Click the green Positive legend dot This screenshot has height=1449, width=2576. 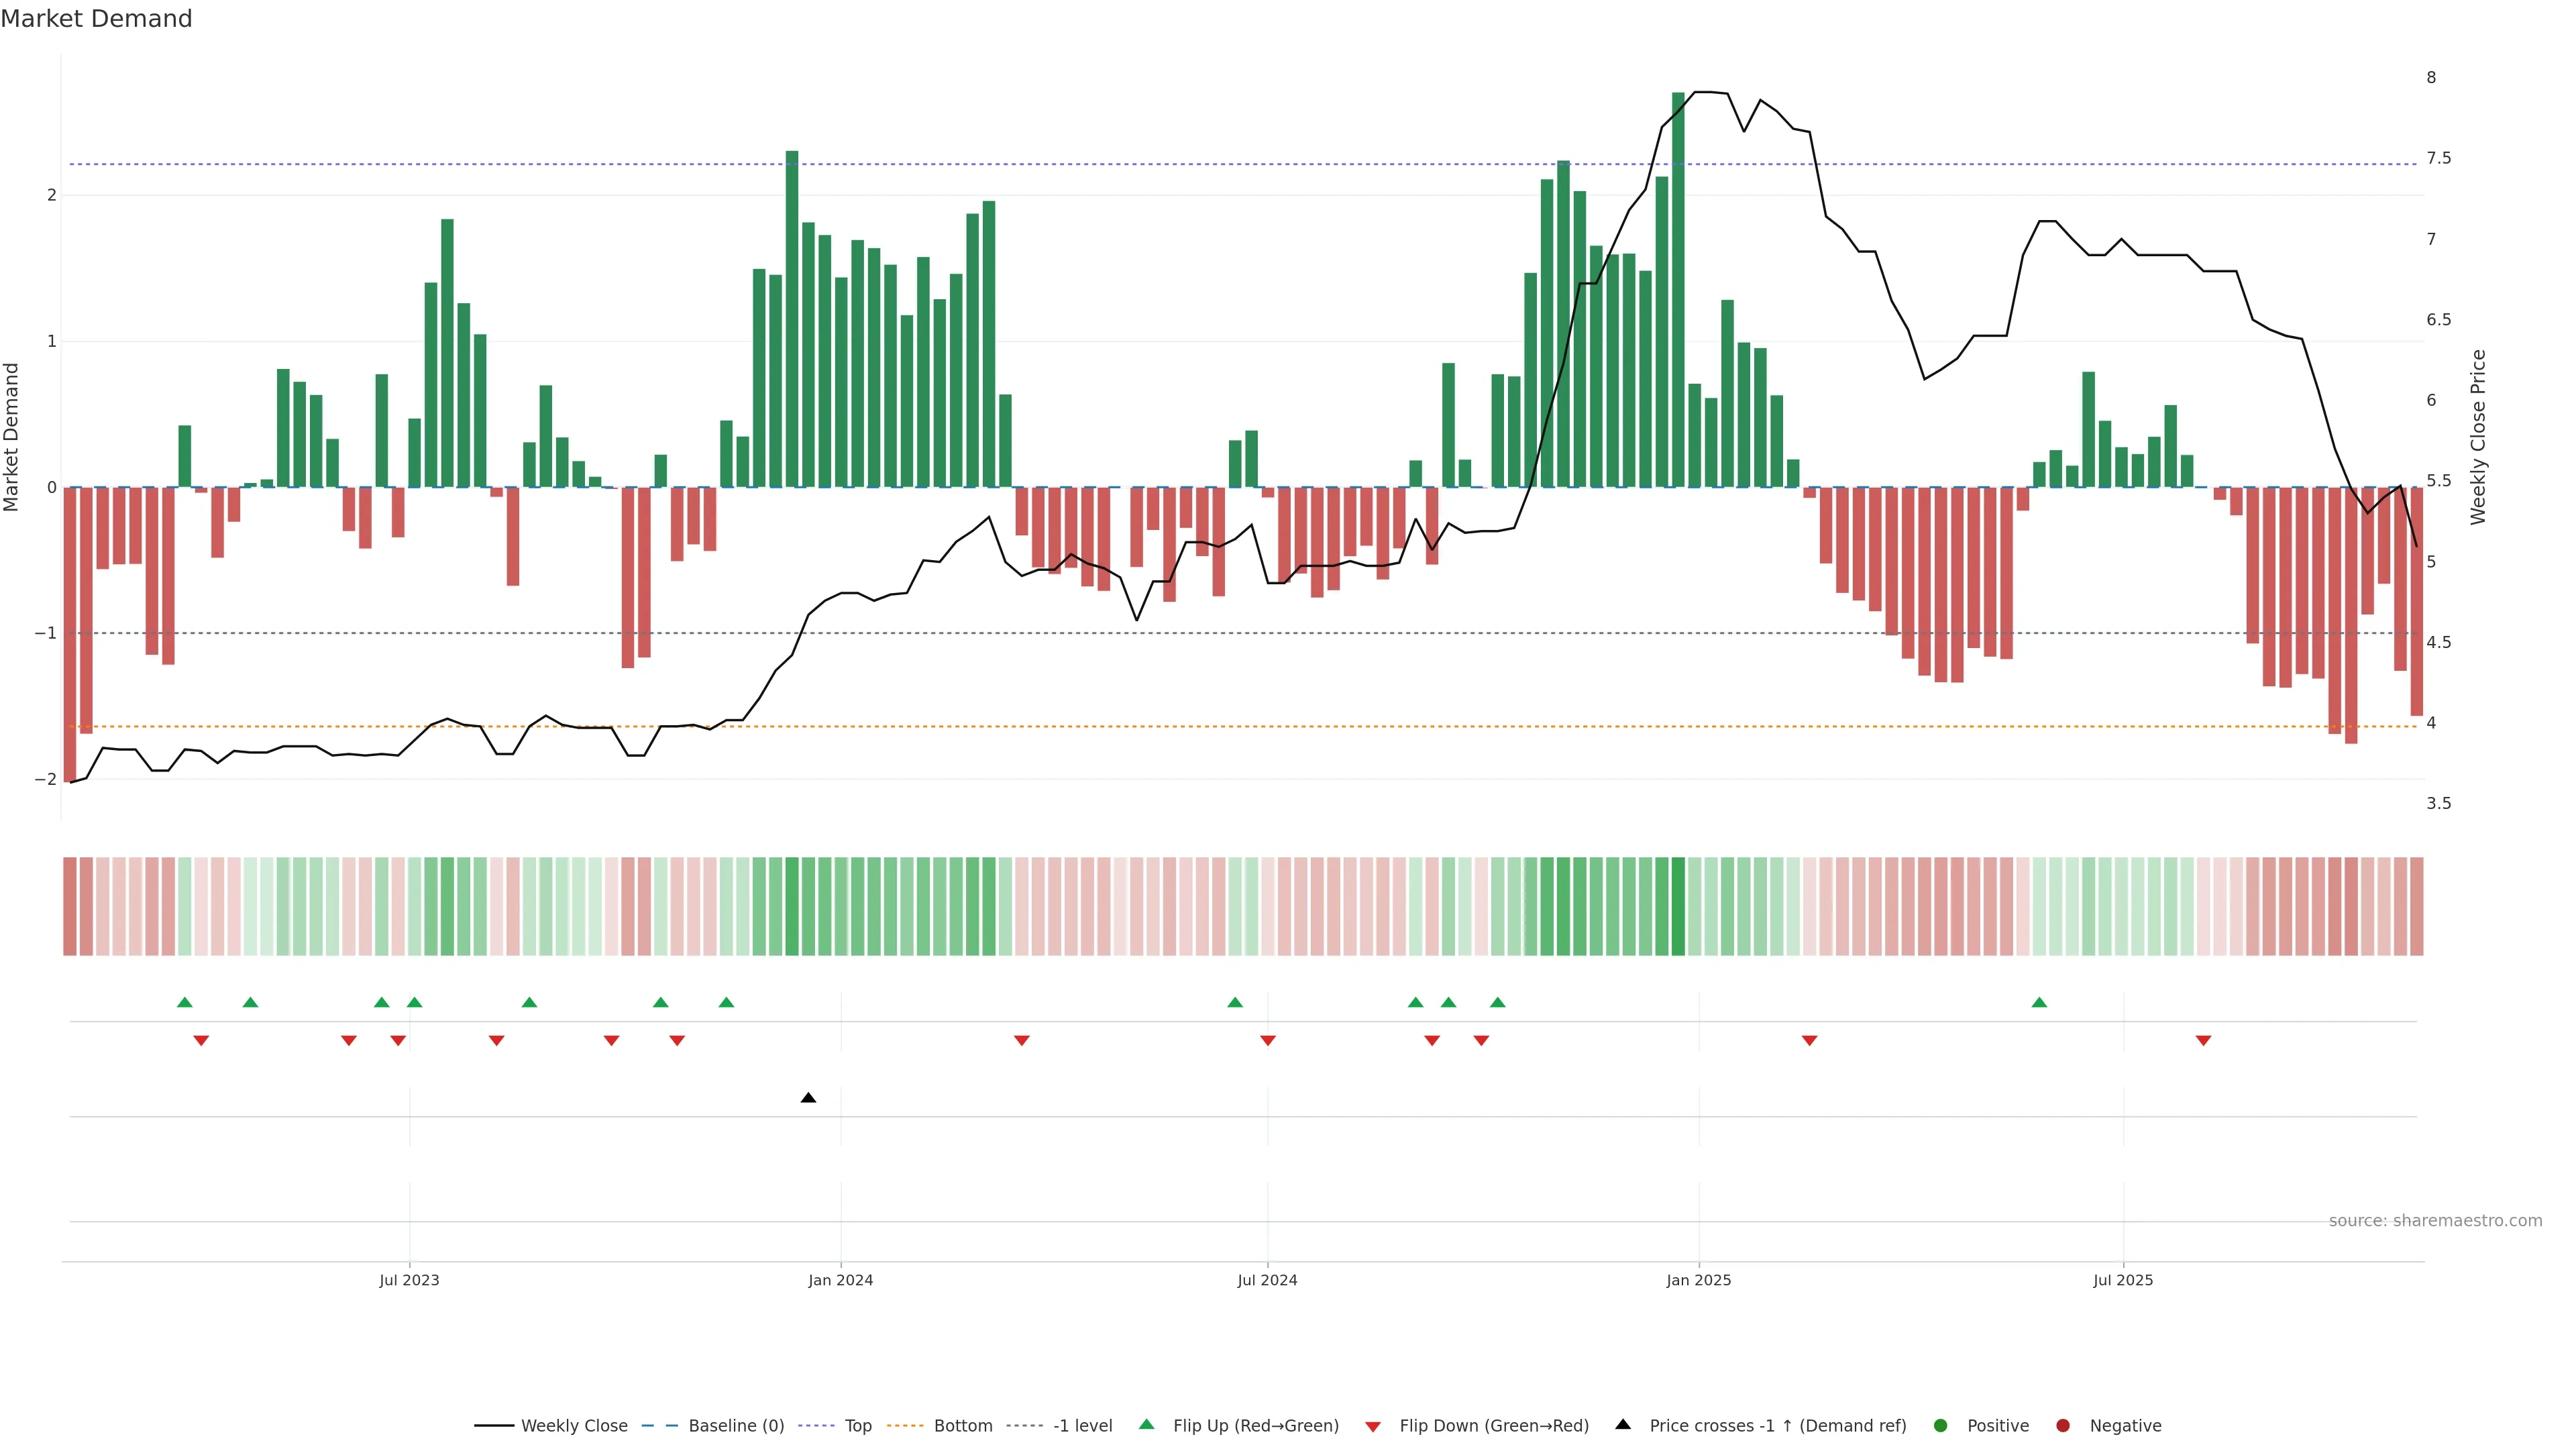click(1941, 1426)
